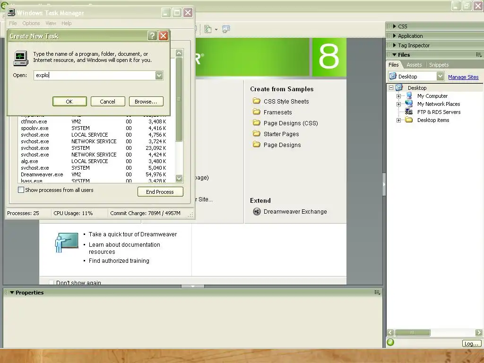The height and width of the screenshot is (363, 484).
Task: Expand the Desktop items tree node
Action: point(399,120)
